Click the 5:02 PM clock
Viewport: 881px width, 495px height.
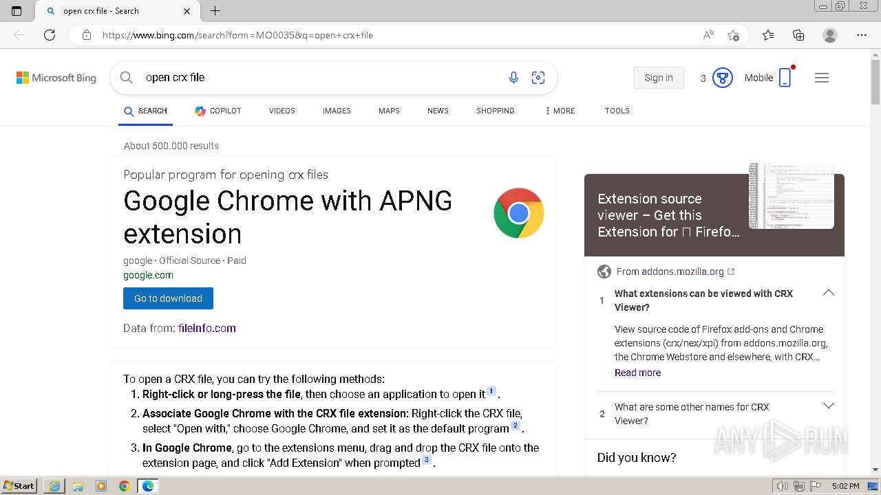845,486
